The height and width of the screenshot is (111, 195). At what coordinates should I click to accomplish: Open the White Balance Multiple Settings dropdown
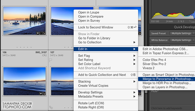(x=182, y=40)
